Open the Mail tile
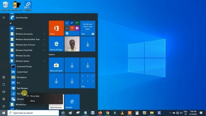206x116 pixels. (88, 28)
